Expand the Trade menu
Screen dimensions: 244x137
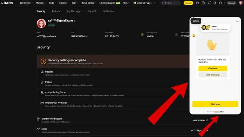point(52,3)
